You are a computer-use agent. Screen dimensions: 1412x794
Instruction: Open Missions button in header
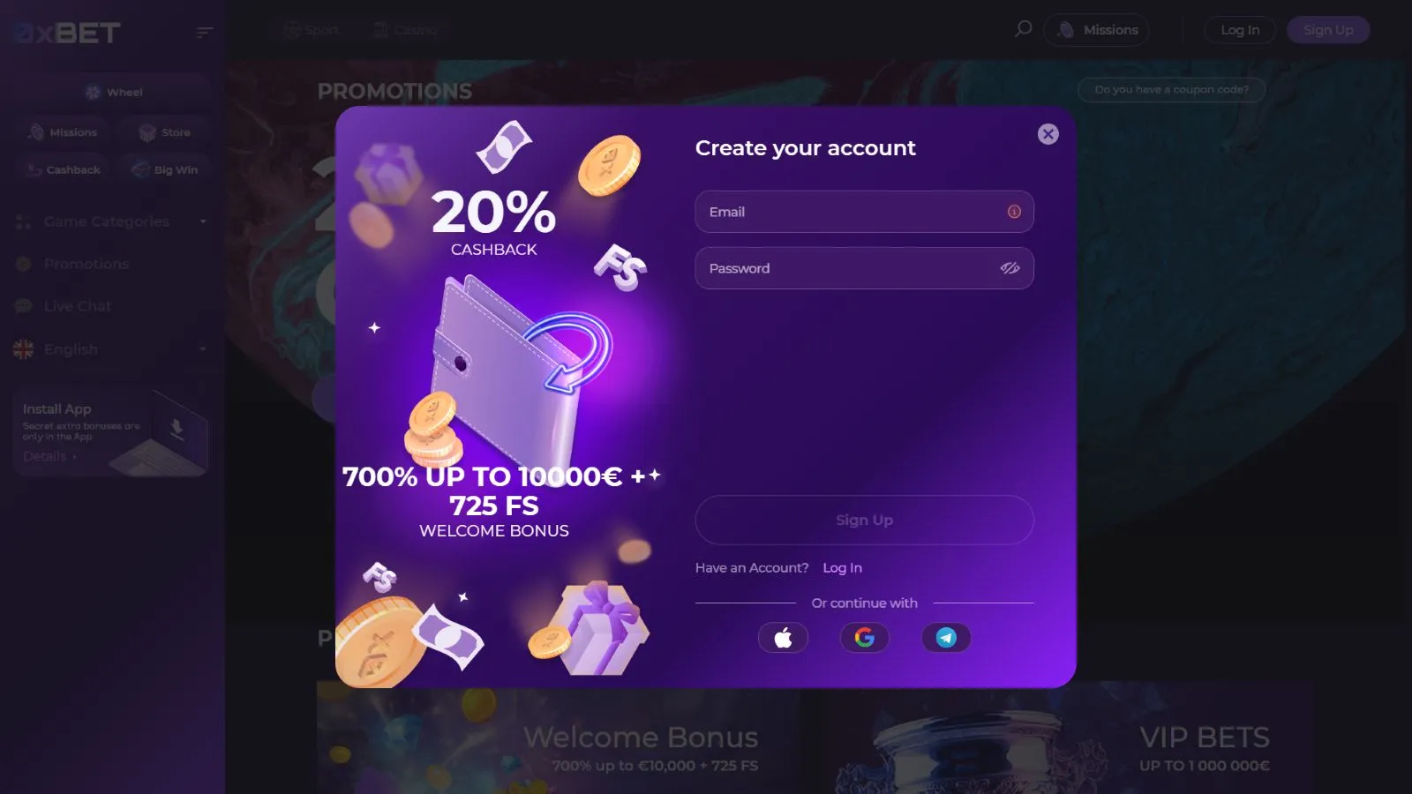click(x=1096, y=30)
